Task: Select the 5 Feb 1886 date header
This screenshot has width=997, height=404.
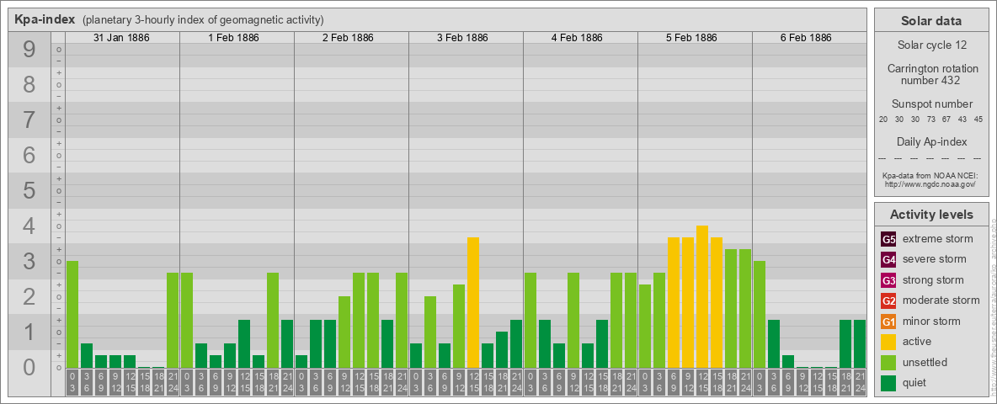Action: tap(691, 38)
